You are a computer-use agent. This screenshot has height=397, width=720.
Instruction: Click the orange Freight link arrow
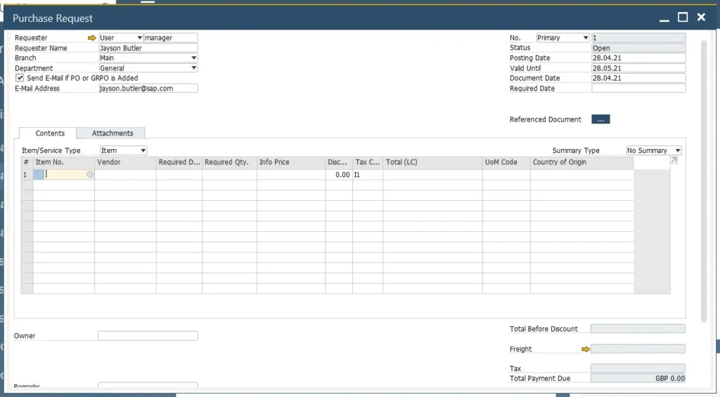click(x=585, y=349)
